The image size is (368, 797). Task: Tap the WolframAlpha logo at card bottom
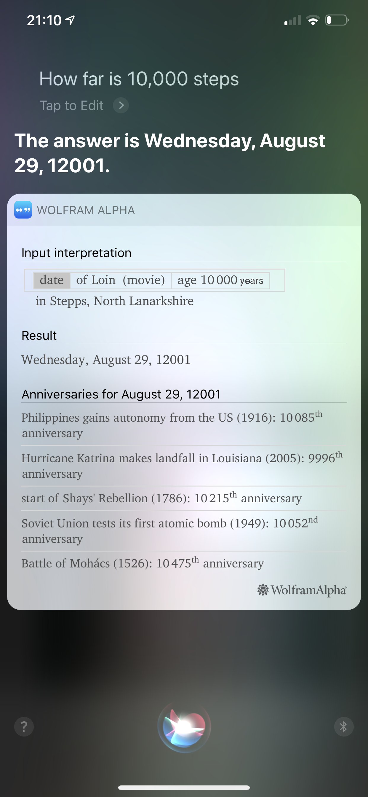pyautogui.click(x=302, y=590)
